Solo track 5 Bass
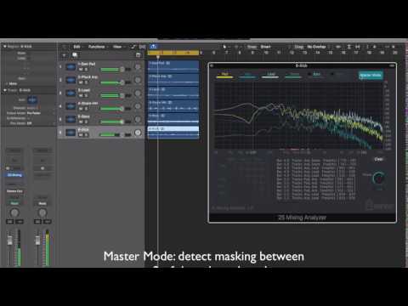The height and width of the screenshot is (306, 408). coord(86,122)
